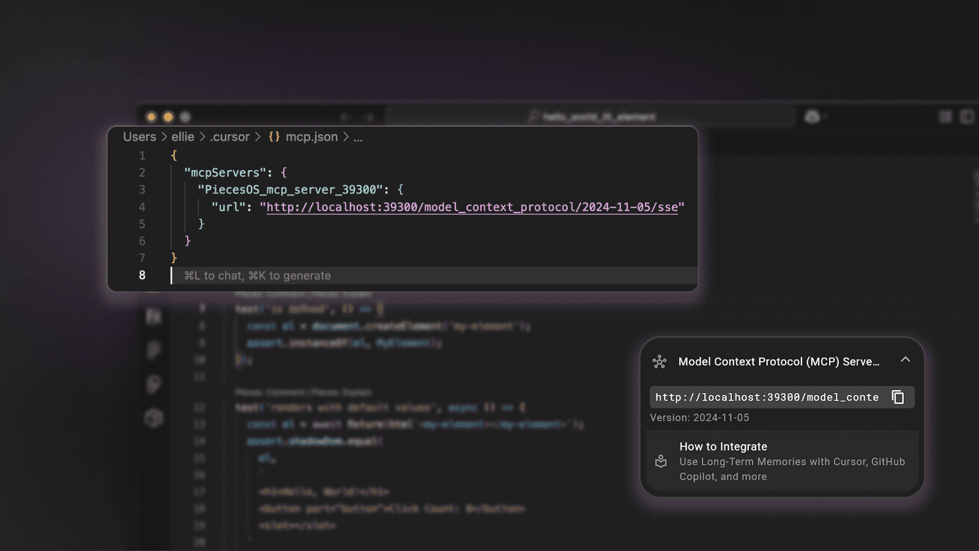Click the blurred back navigation arrow
979x551 pixels.
point(345,117)
